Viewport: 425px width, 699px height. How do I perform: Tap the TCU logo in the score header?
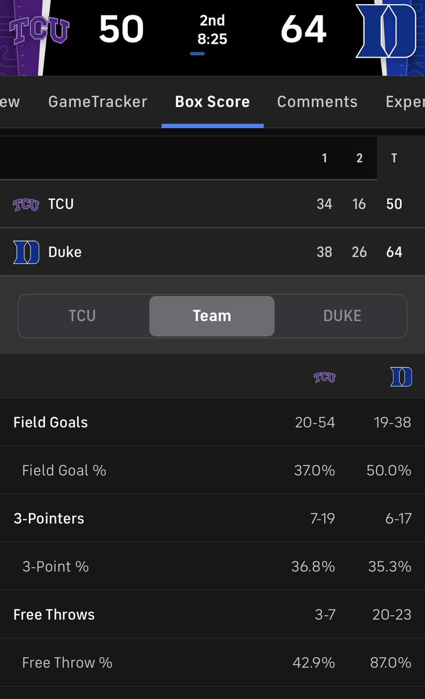[x=39, y=30]
